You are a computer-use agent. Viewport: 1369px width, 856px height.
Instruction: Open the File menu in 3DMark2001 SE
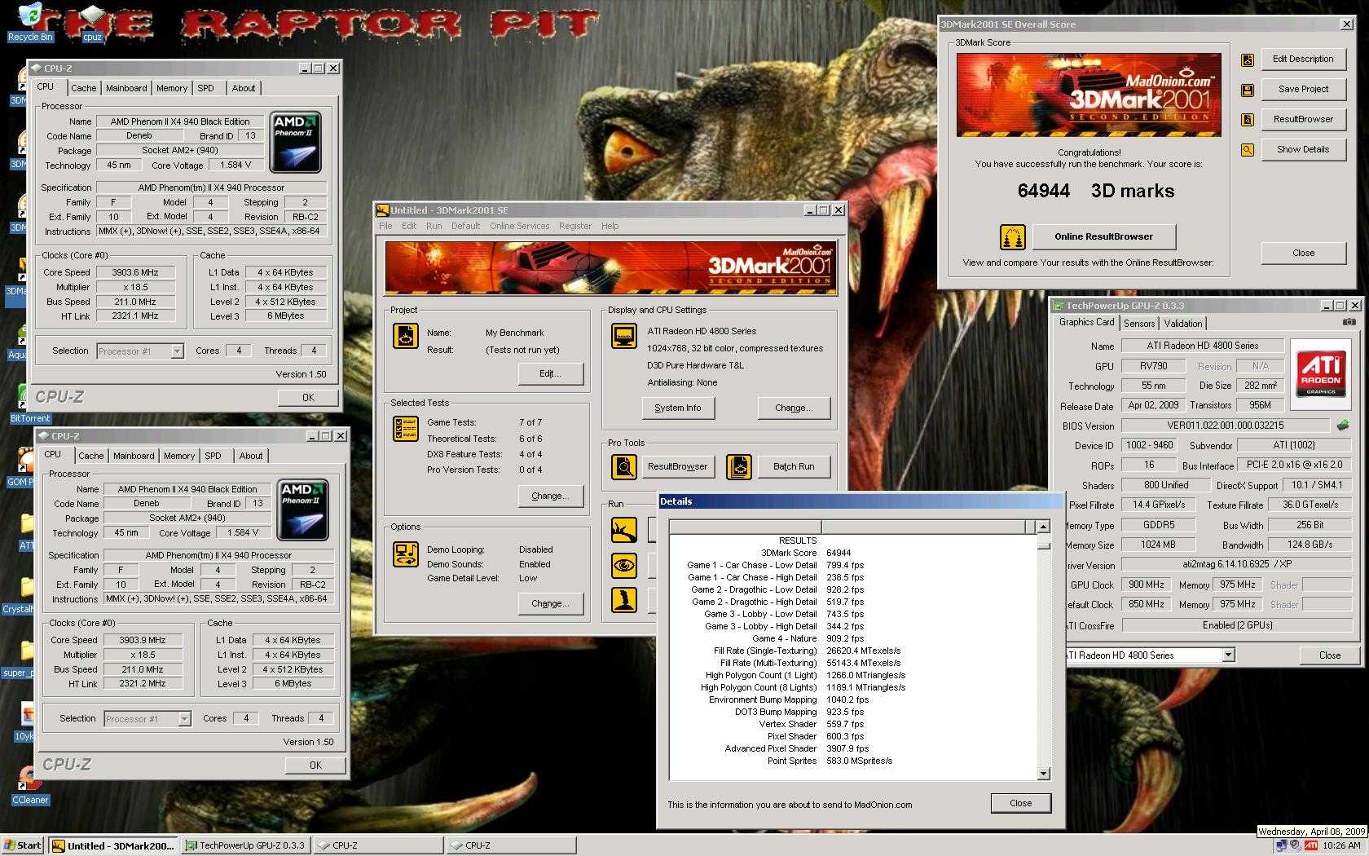point(385,226)
